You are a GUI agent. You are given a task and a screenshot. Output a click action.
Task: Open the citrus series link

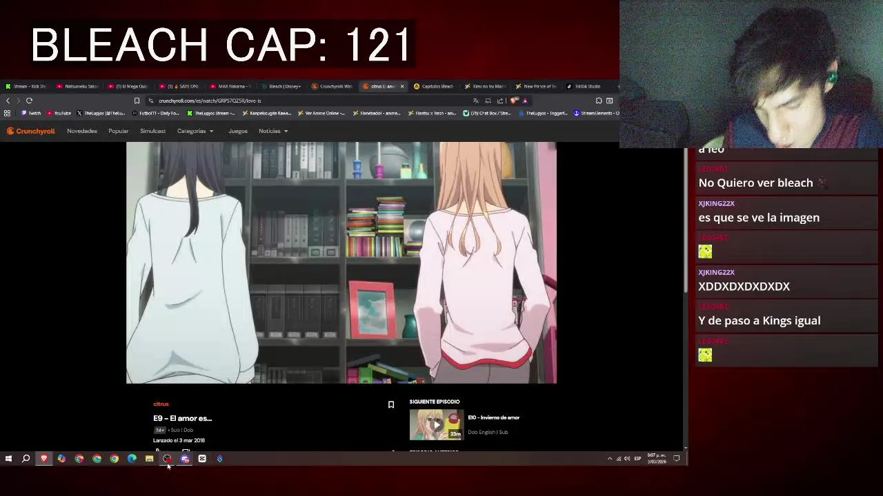coord(161,404)
